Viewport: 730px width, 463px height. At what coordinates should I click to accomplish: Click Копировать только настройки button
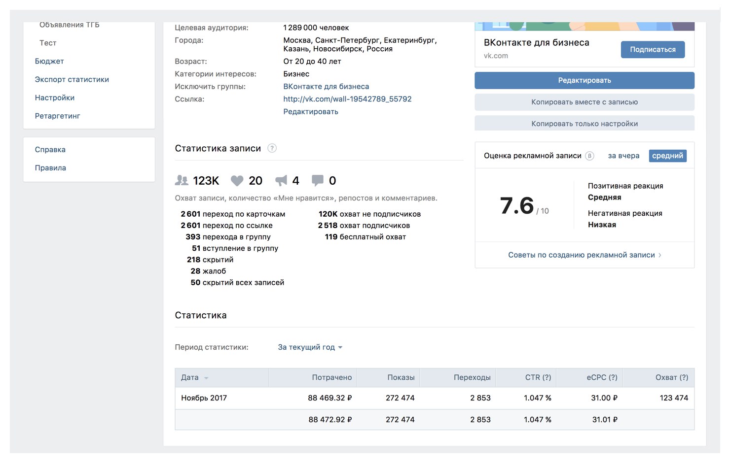tap(584, 124)
